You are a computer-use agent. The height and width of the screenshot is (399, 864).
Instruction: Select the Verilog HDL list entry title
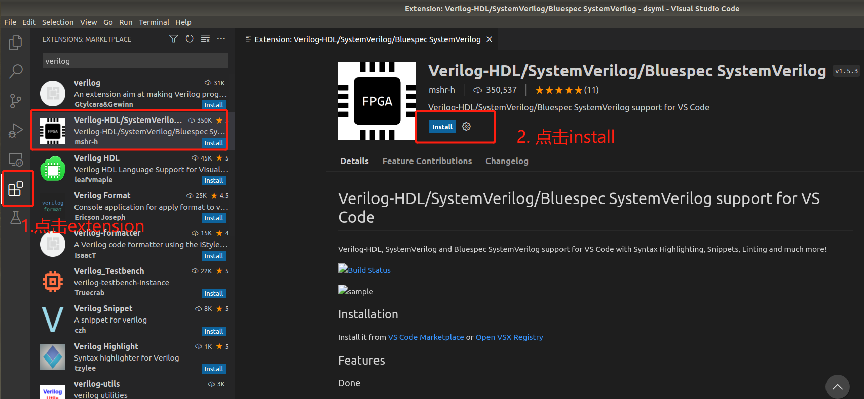tap(97, 158)
